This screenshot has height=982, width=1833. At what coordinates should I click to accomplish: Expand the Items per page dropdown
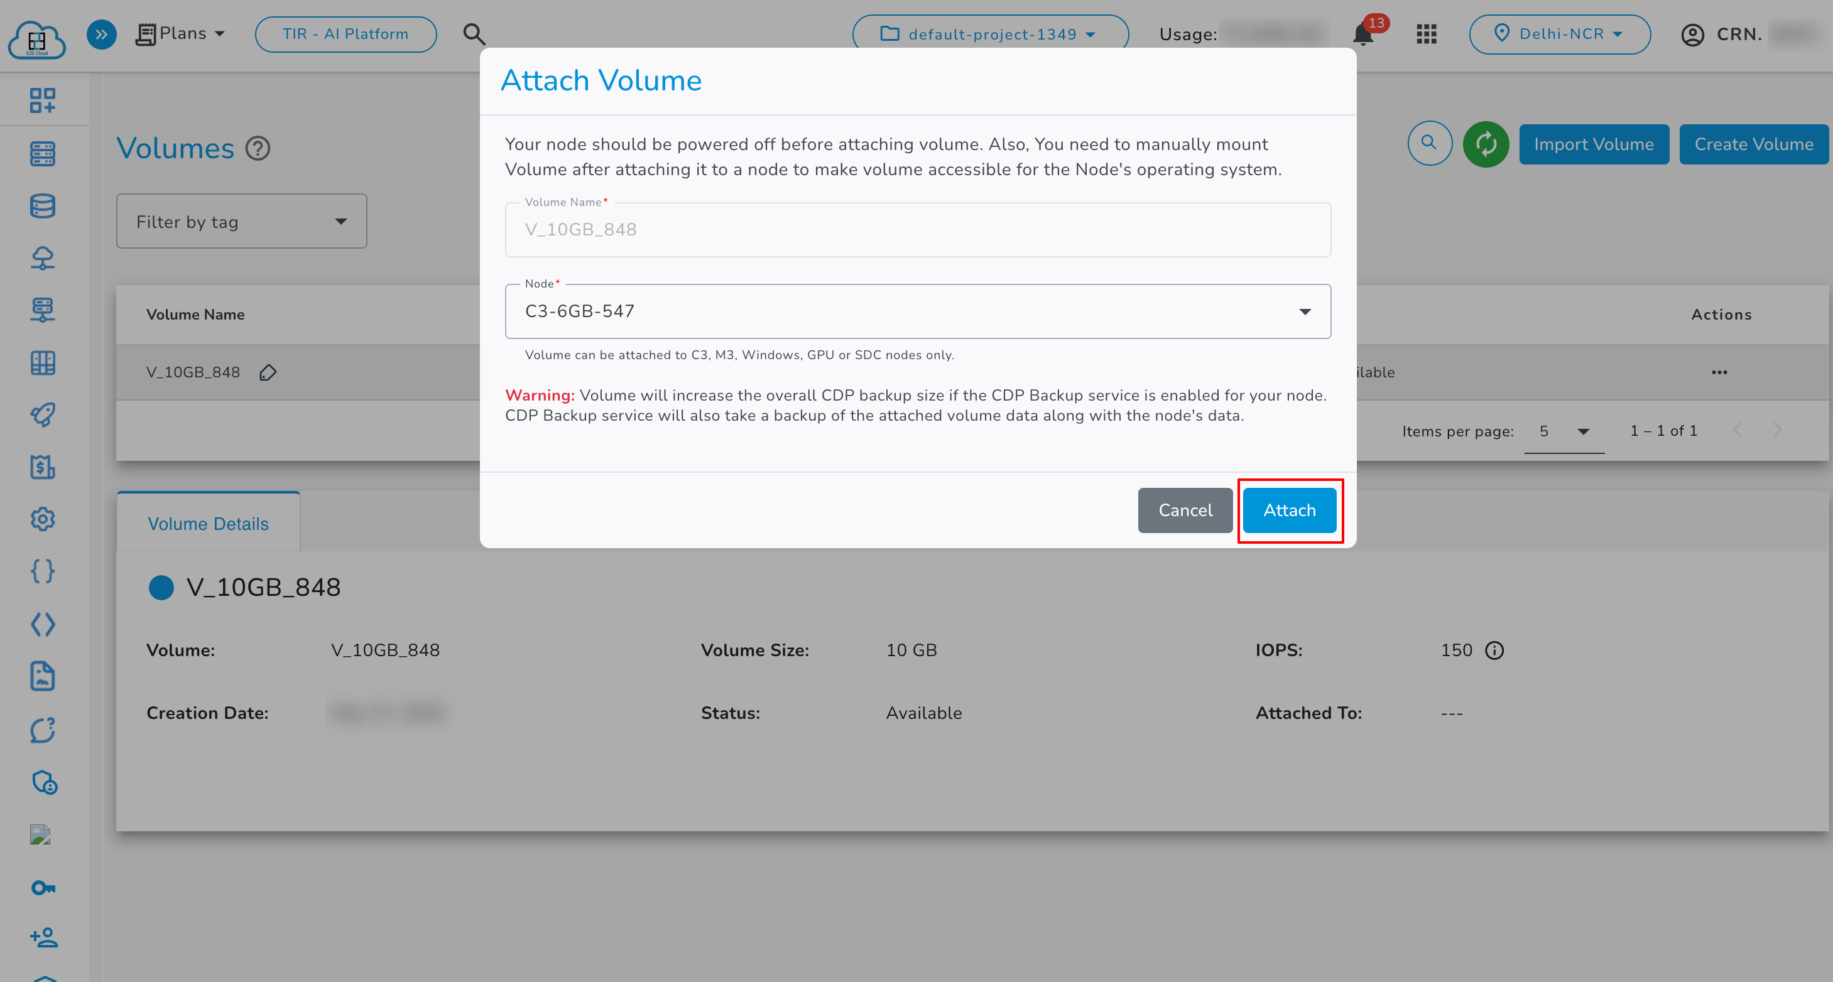(1564, 431)
